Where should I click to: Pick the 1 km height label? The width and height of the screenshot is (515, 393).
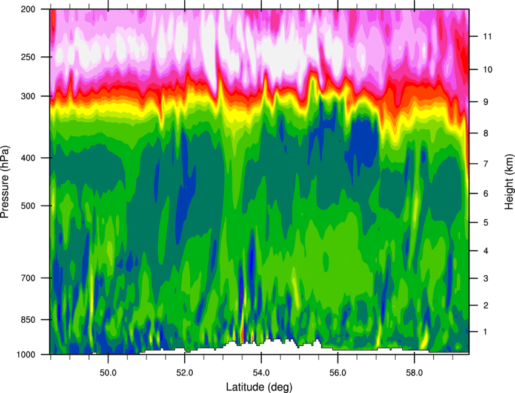click(486, 332)
